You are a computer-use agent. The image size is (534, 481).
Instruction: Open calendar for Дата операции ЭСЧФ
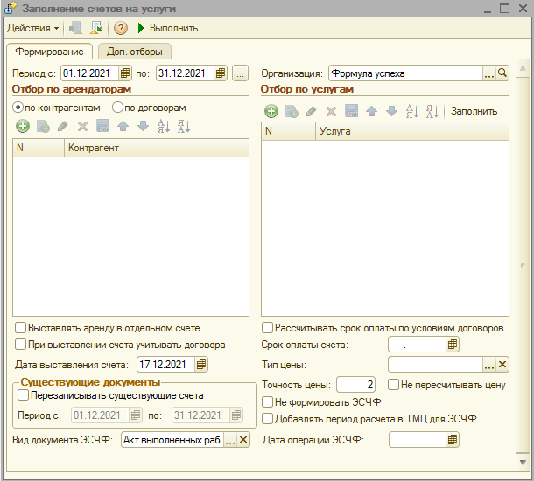pyautogui.click(x=453, y=440)
